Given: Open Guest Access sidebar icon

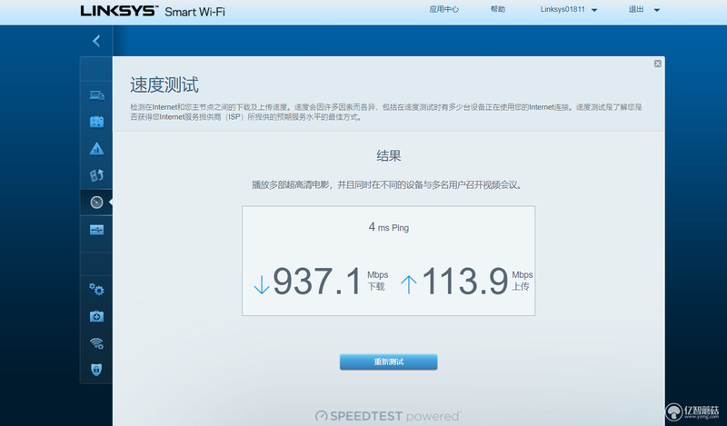Looking at the screenshot, I should click(96, 122).
